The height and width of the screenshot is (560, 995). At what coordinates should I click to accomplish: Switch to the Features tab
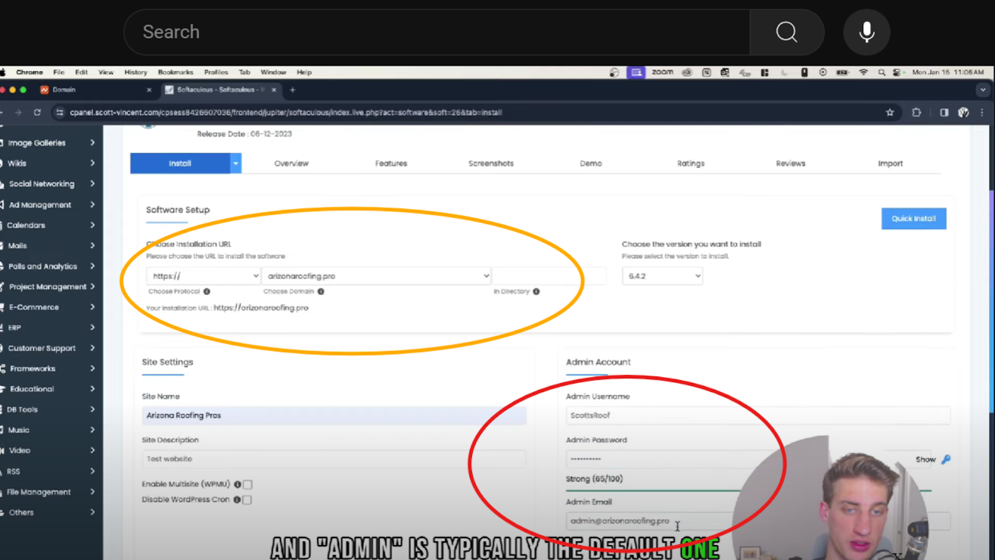(391, 163)
